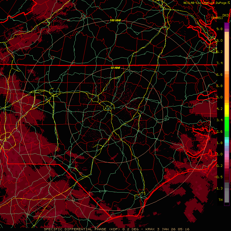Viewport: 231px width, 231px height.
Task: Pick the bright green segment of the color bar
Action: (x=227, y=124)
